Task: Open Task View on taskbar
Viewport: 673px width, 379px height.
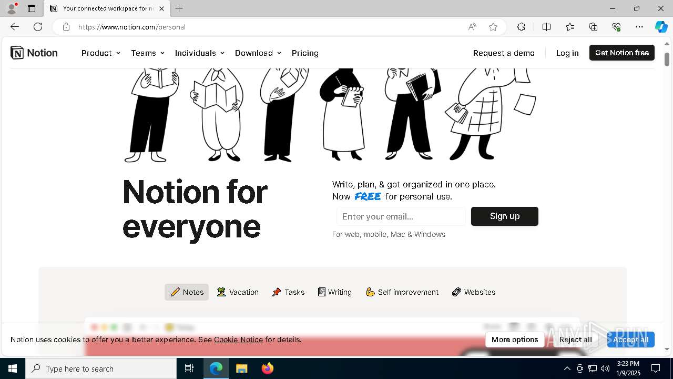Action: pyautogui.click(x=189, y=368)
